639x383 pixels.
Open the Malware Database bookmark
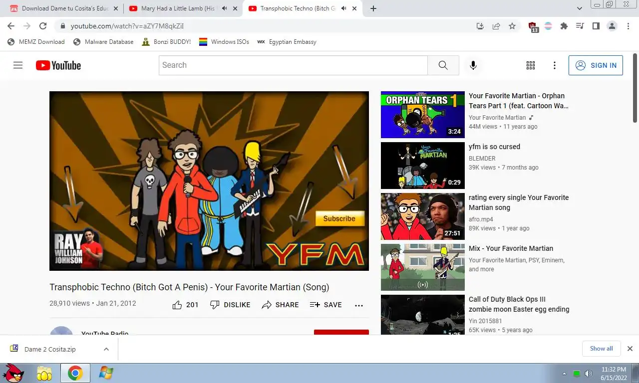click(103, 42)
